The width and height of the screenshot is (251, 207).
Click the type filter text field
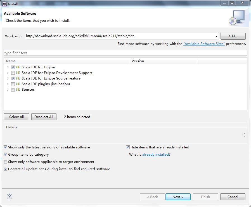click(x=125, y=53)
